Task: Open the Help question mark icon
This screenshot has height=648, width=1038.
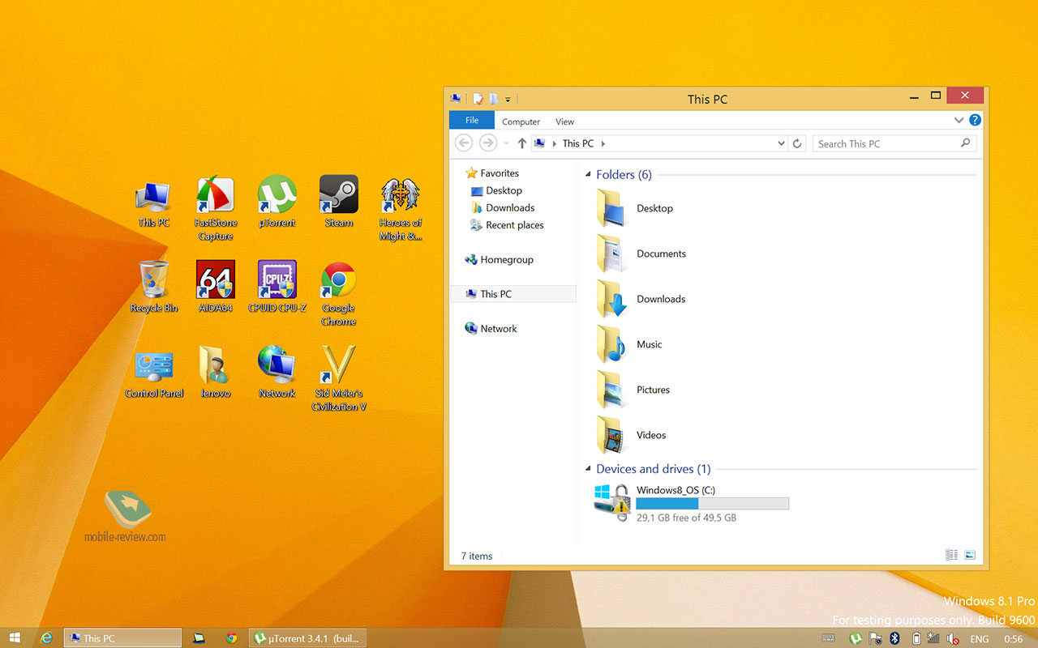Action: [x=975, y=120]
